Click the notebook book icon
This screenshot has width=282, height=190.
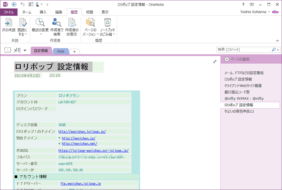coord(8,50)
